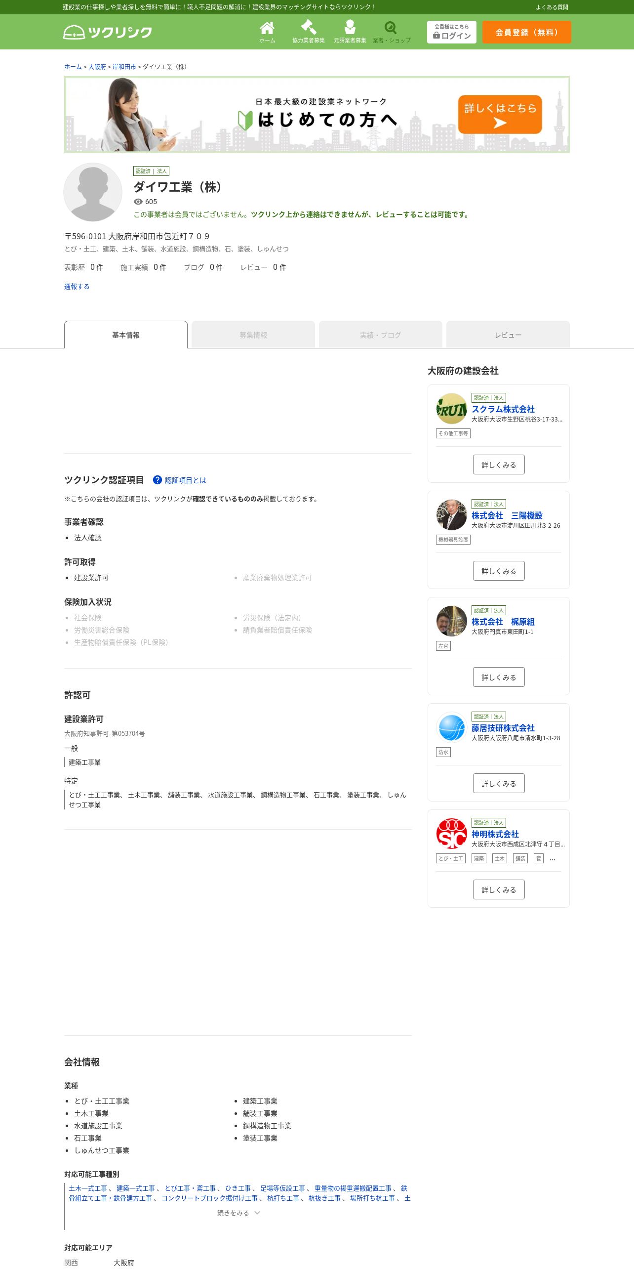Click permit number 大阪府知事許可-第053704号
The width and height of the screenshot is (634, 1269).
pyautogui.click(x=105, y=734)
